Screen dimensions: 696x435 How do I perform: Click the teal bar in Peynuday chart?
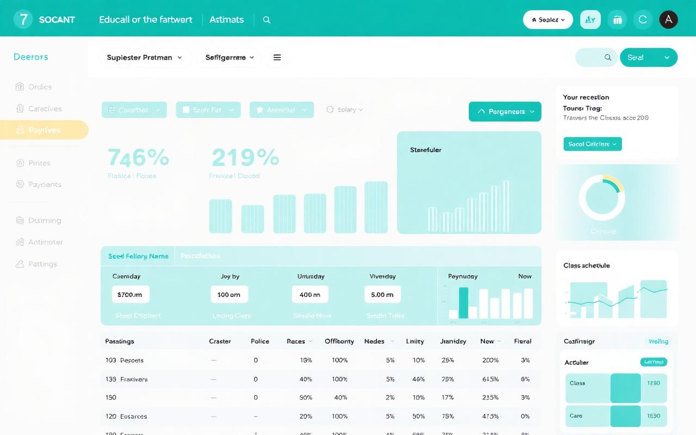click(x=463, y=303)
